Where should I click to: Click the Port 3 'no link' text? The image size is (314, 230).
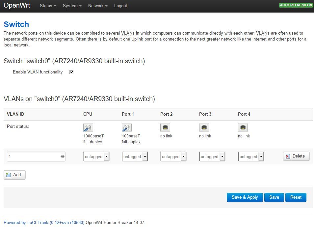click(205, 136)
